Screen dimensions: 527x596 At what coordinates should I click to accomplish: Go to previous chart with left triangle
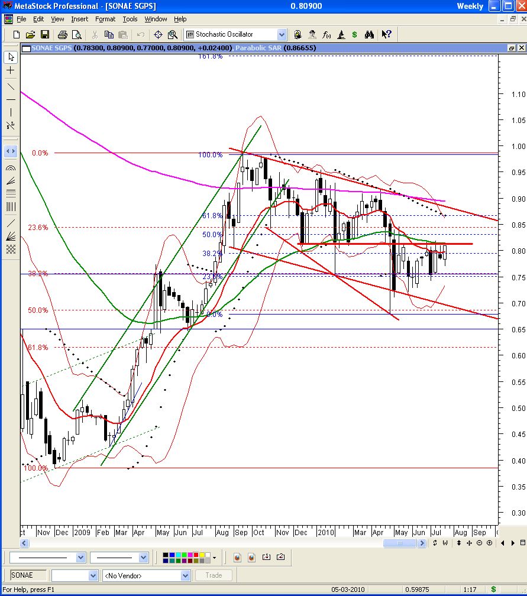[x=503, y=543]
